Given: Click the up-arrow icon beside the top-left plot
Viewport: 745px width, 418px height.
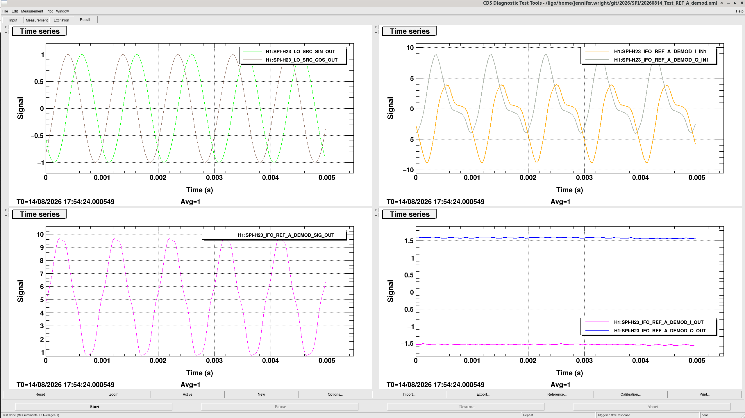Looking at the screenshot, I should pos(6,32).
